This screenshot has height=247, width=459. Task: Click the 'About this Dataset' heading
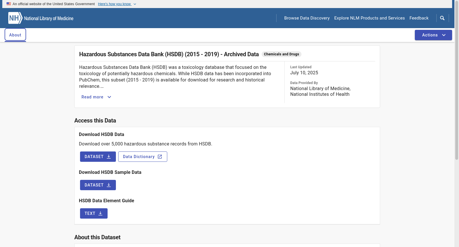(97, 237)
